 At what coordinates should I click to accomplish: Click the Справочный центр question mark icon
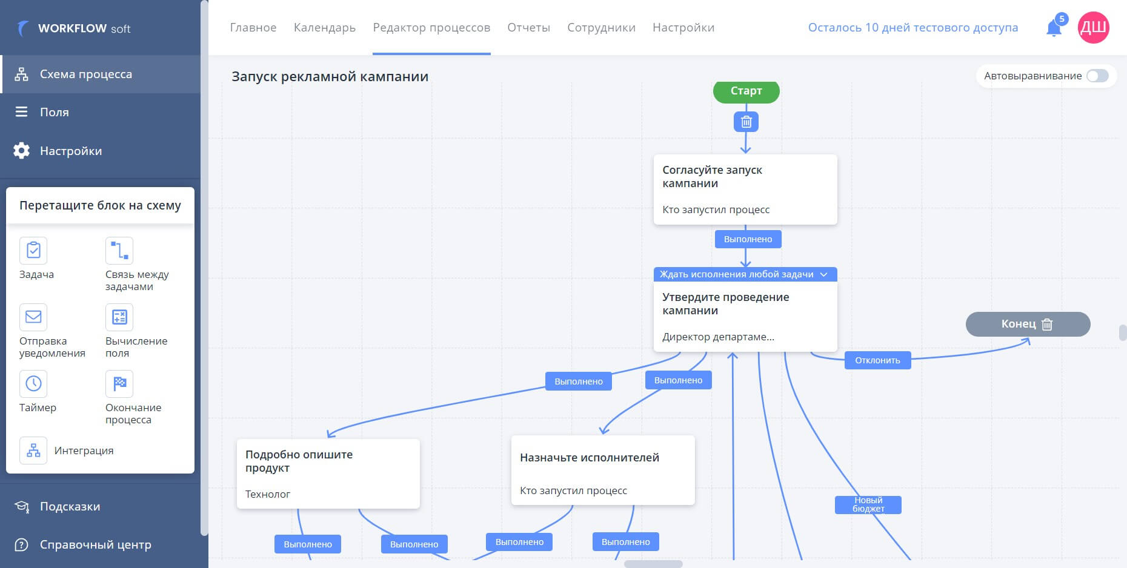pyautogui.click(x=21, y=544)
